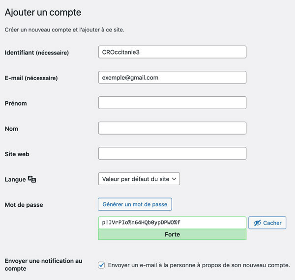The image size is (295, 280).
Task: Click the translation icon beside Langue
Action: coord(32,179)
